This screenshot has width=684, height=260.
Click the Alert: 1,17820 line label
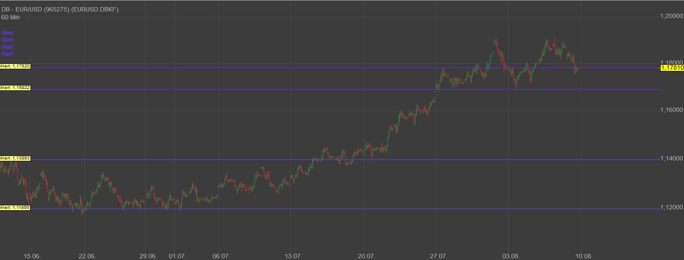coord(15,66)
